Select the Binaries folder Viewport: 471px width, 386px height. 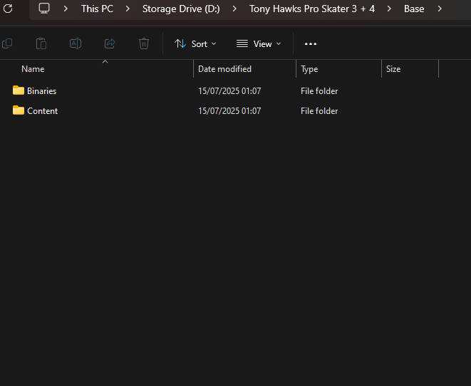(x=41, y=91)
